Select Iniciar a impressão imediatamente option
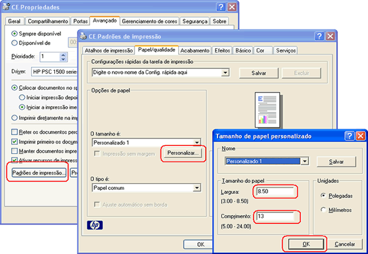Viewport: 368px width, 254px height. (22, 107)
